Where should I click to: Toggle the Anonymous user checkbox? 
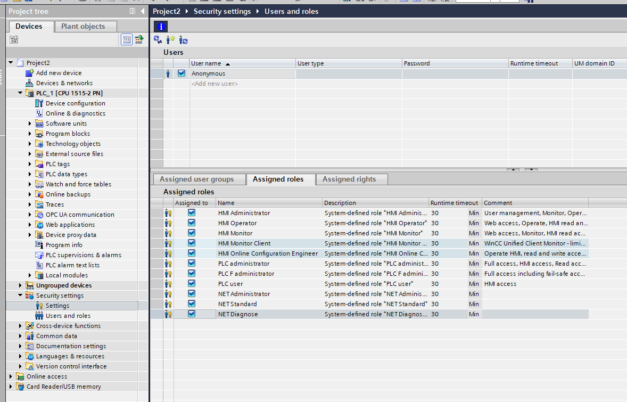(181, 73)
